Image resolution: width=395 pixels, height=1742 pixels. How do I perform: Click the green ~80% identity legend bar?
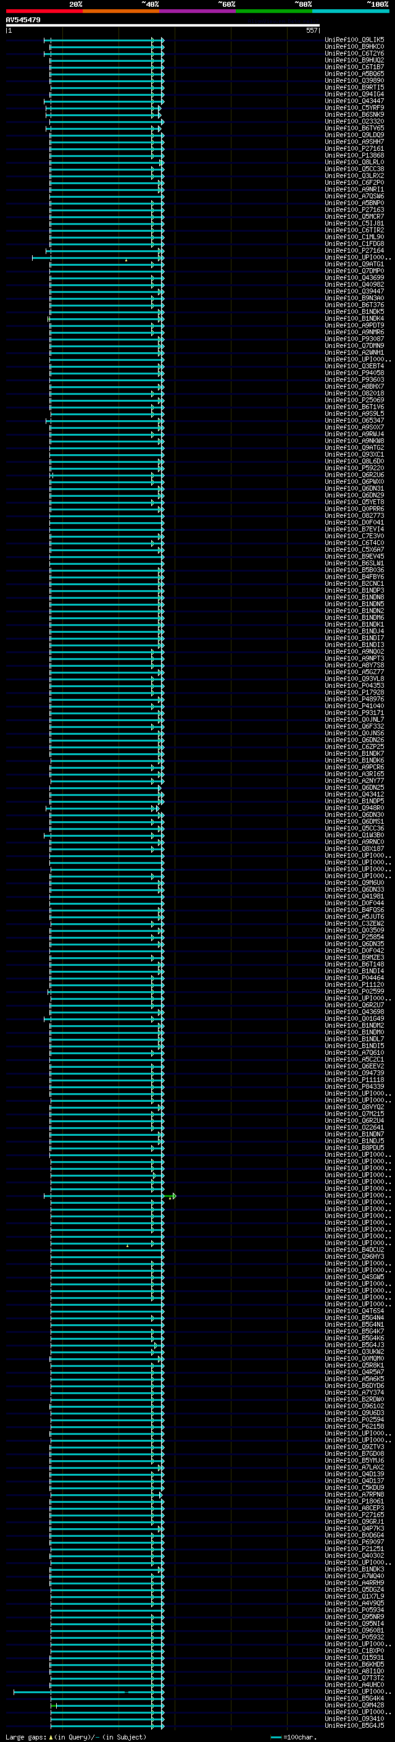[274, 11]
